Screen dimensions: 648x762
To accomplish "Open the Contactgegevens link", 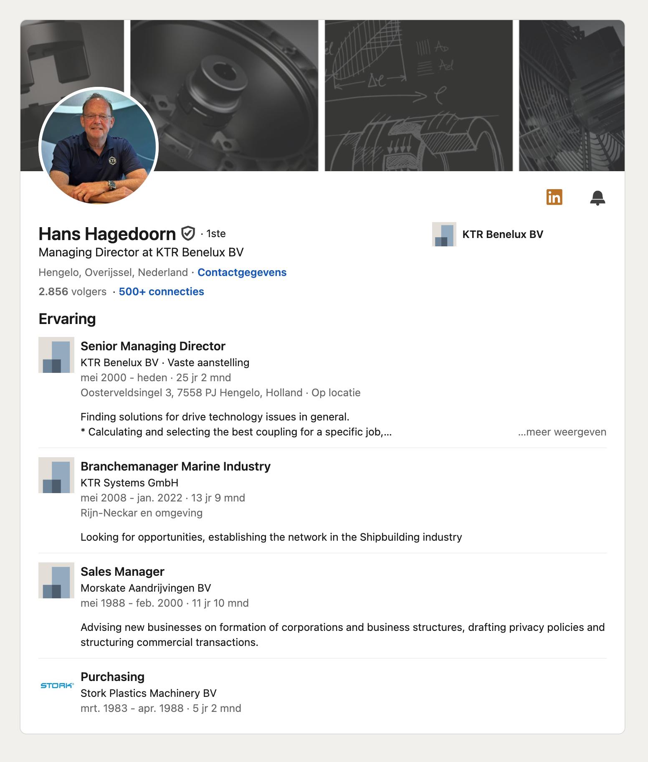I will click(x=242, y=272).
